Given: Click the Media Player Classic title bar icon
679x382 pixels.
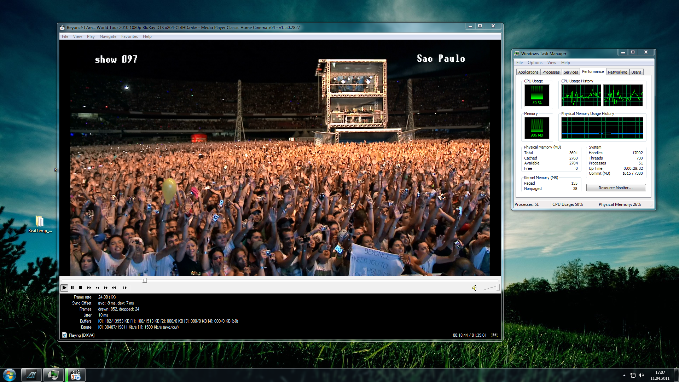Looking at the screenshot, I should coord(63,27).
